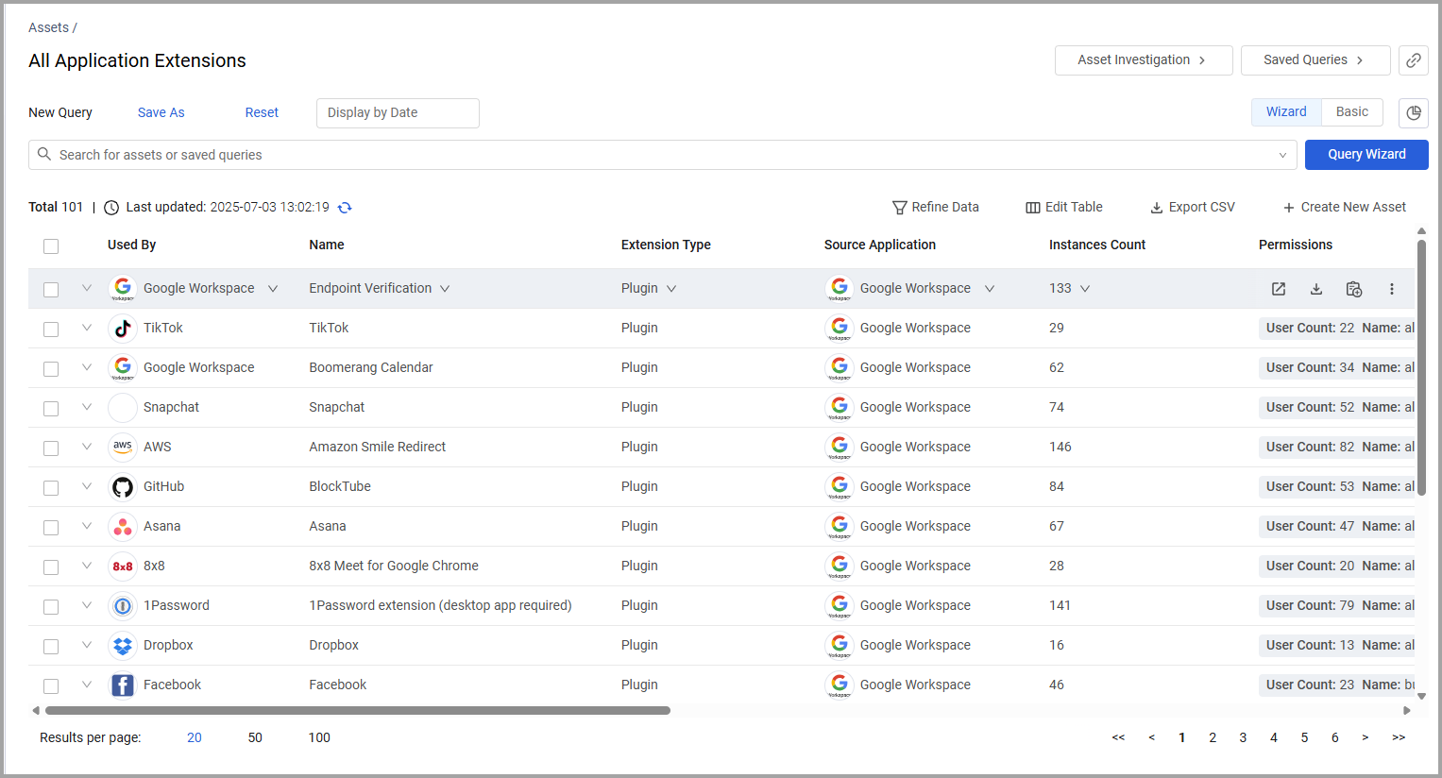Click the AWS logo icon
The image size is (1442, 778).
tap(123, 448)
